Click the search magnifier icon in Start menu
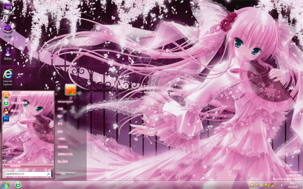The width and height of the screenshot is (303, 189). (48, 174)
